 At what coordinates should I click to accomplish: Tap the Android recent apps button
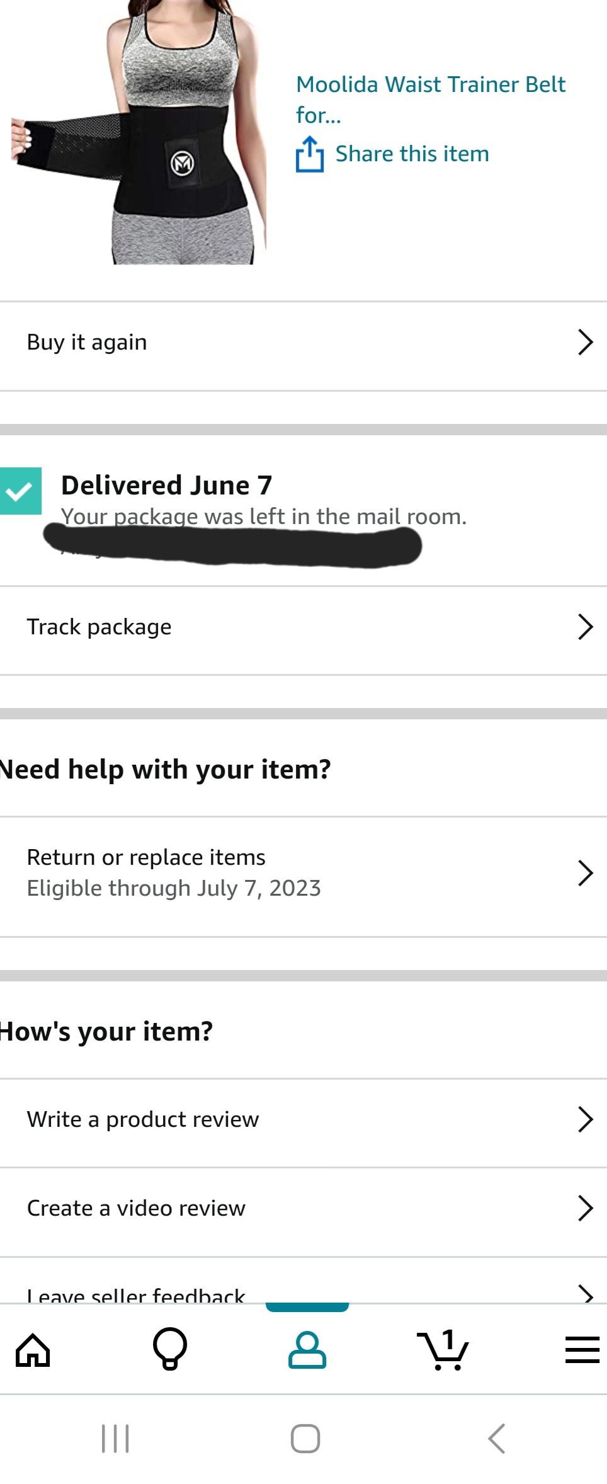115,1439
